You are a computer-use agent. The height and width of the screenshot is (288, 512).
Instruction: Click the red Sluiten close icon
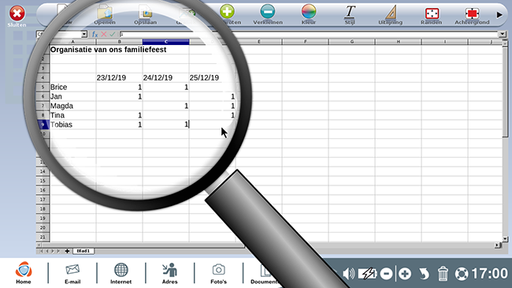pos(17,14)
